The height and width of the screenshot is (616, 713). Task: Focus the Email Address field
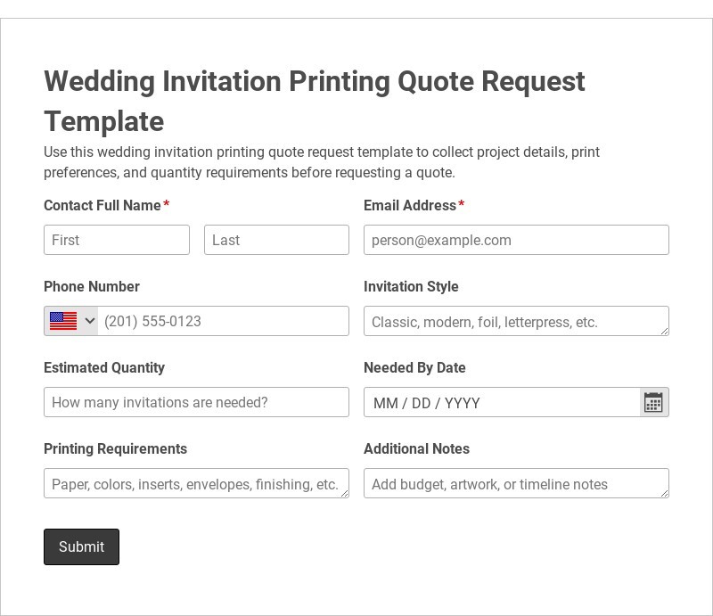coord(516,240)
